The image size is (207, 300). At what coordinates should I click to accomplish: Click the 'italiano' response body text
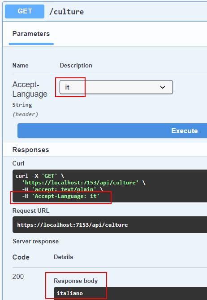(70, 293)
